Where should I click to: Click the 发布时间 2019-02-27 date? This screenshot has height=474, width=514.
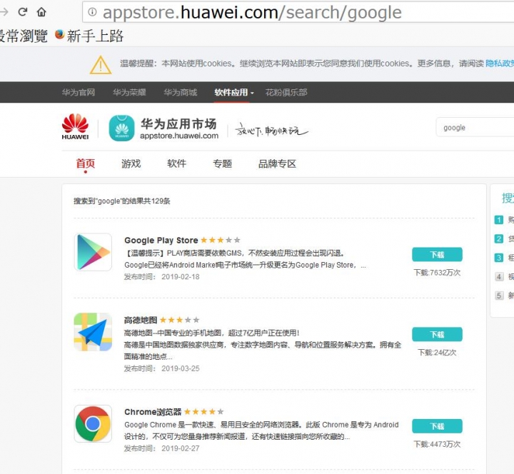click(161, 448)
